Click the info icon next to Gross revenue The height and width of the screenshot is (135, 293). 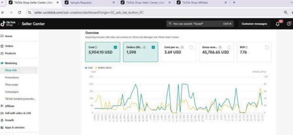pos(220,47)
